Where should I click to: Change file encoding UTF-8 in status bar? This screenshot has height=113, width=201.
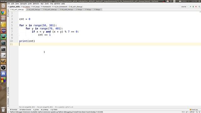[192, 112]
